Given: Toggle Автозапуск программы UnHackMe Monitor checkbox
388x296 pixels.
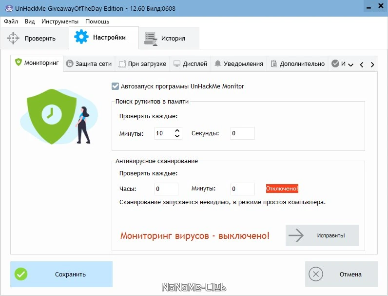Looking at the screenshot, I should tap(115, 86).
